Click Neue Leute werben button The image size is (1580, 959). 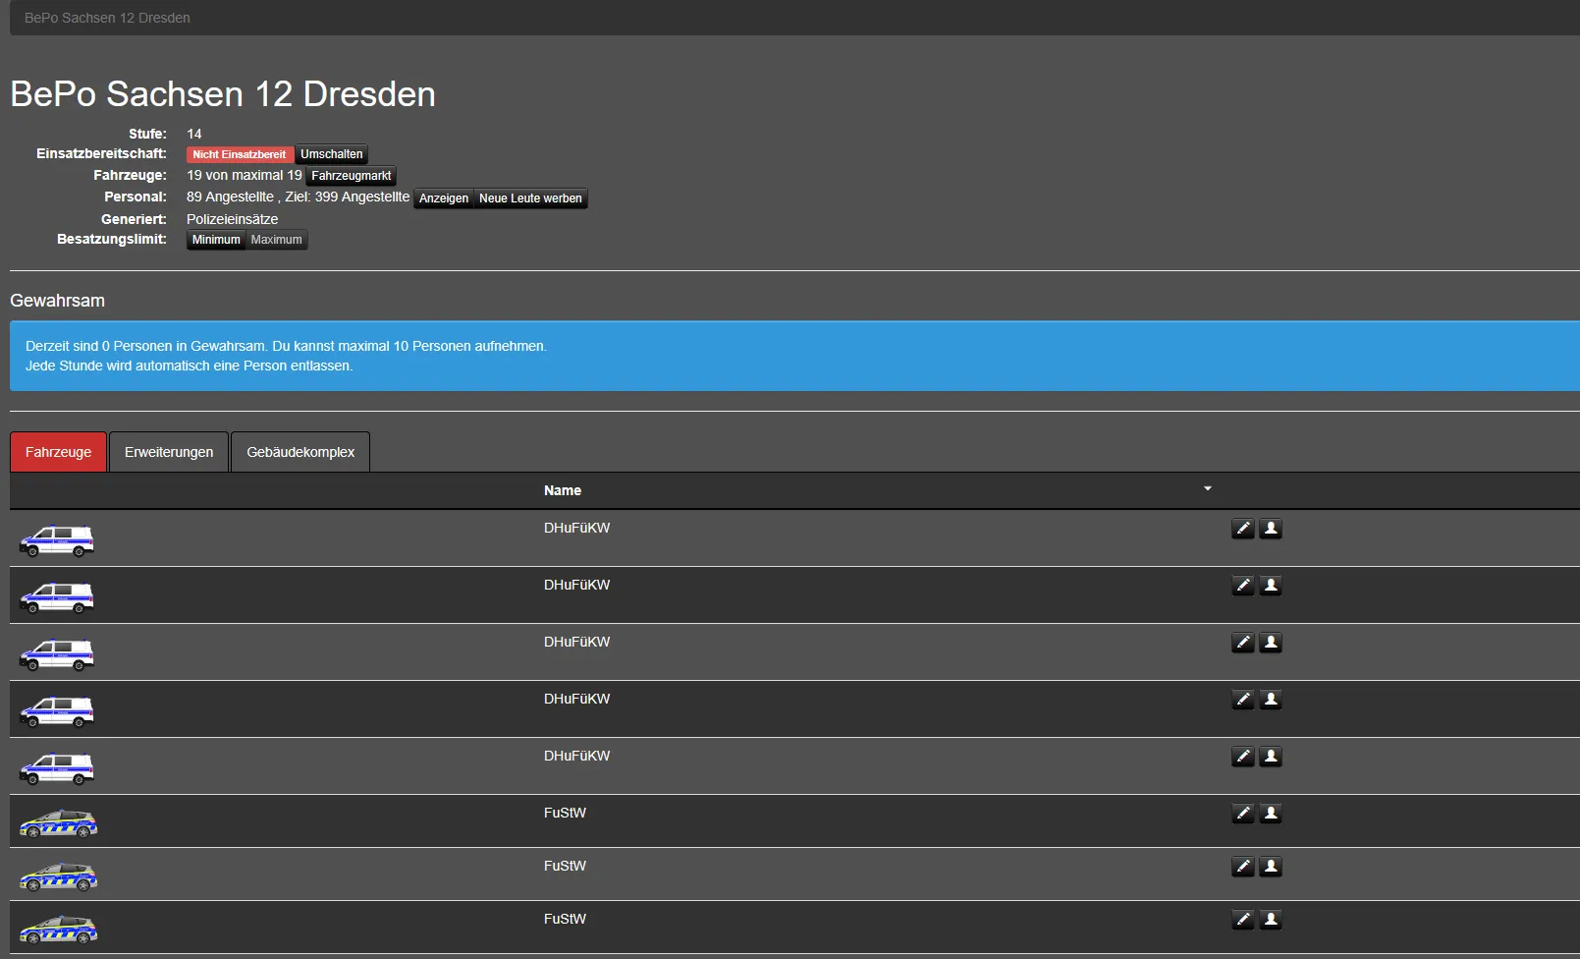(530, 198)
